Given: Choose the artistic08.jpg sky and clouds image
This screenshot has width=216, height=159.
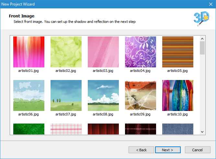Looking at the screenshot, I should coord(103,95).
